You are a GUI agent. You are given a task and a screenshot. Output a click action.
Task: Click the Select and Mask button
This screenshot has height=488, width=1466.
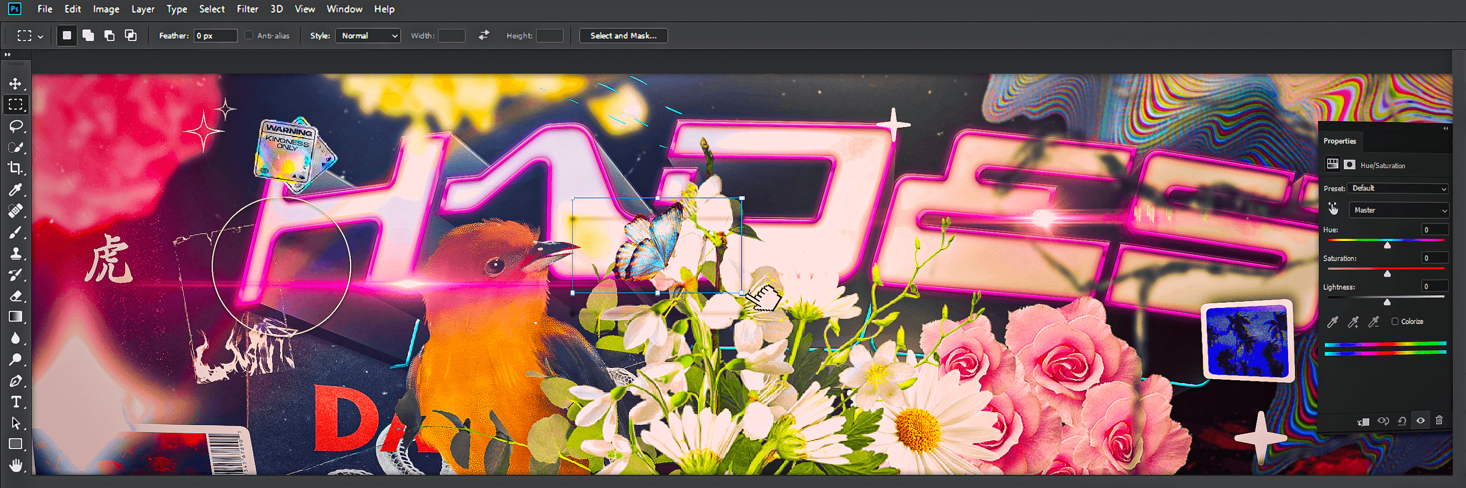(623, 36)
